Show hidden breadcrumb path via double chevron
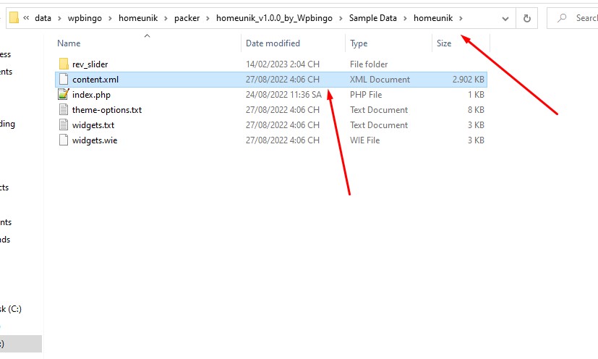This screenshot has width=598, height=359. [26, 18]
